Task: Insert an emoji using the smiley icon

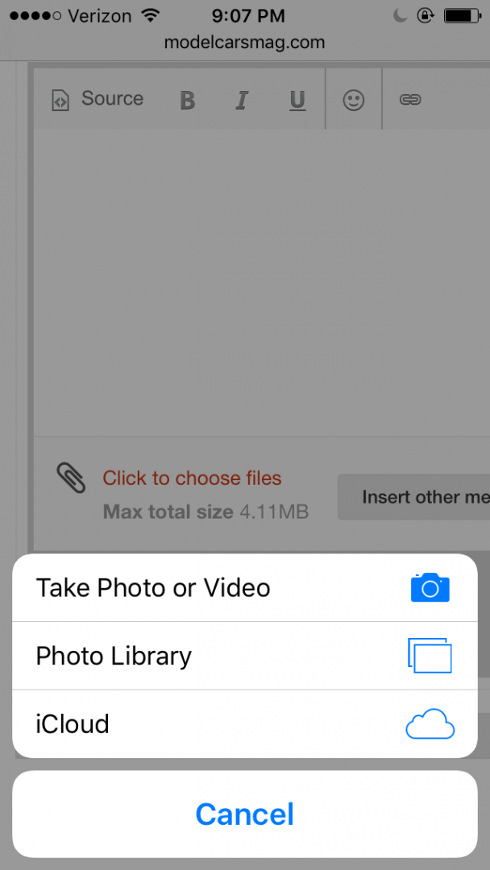Action: pos(353,99)
